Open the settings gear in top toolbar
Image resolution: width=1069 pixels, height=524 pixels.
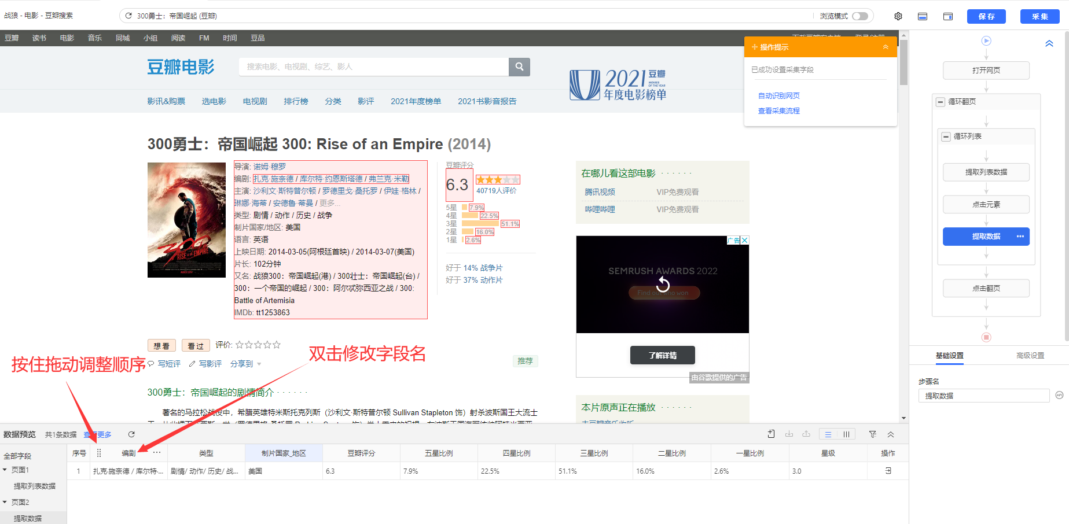[x=898, y=16]
